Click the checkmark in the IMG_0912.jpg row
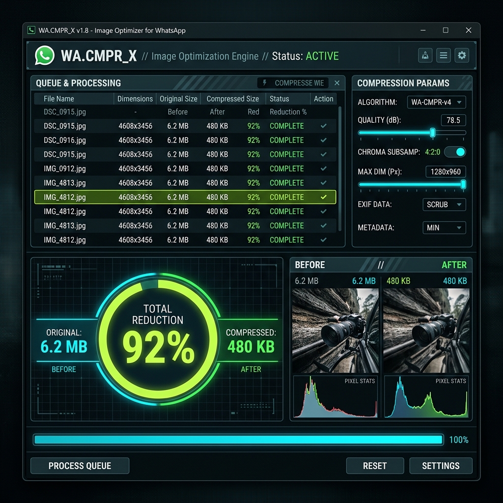 324,168
